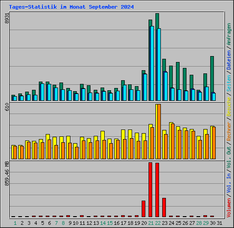Click the red 'Volumen' legend word
The width and height of the screenshot is (234, 228).
[x=229, y=207]
